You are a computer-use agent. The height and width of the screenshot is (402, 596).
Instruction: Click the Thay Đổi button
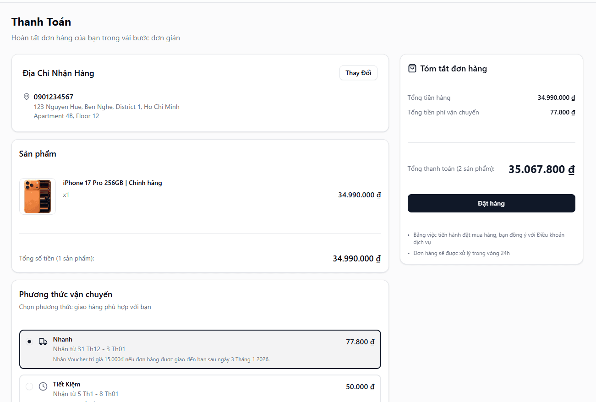[x=358, y=73]
